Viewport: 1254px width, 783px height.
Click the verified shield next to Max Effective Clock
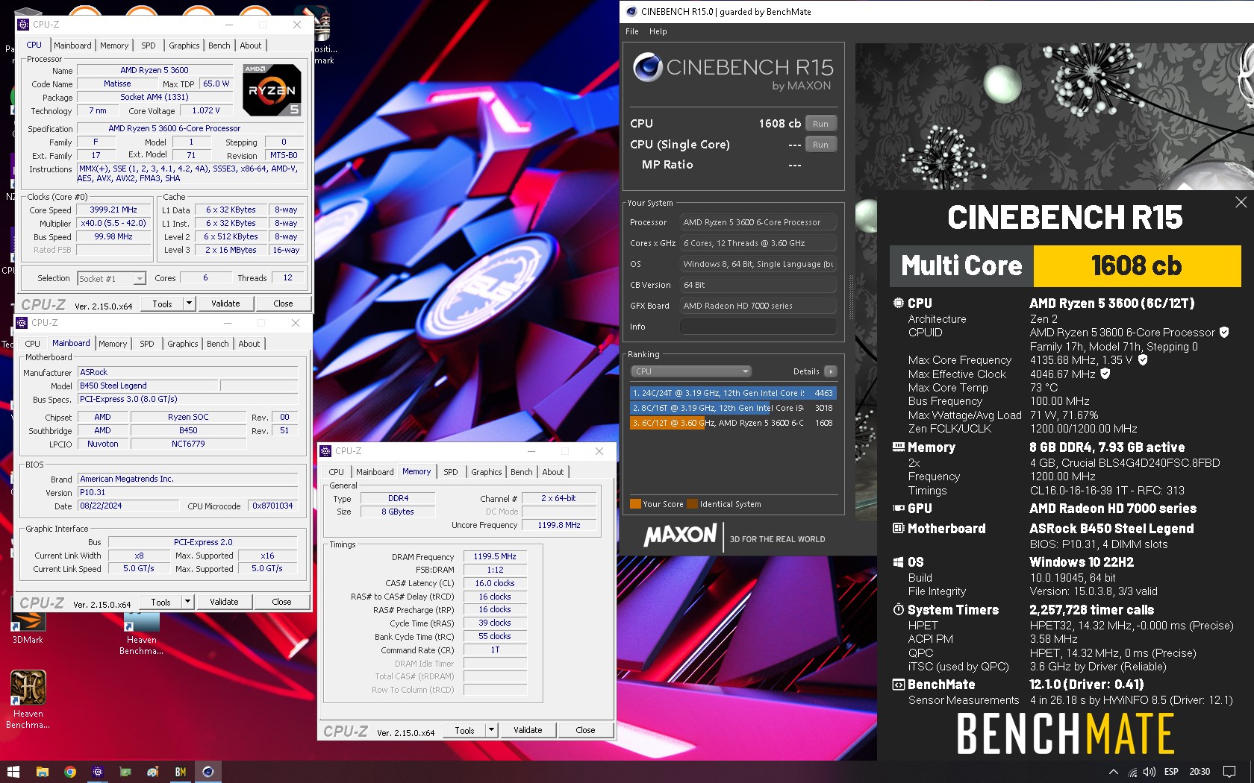click(x=1105, y=374)
